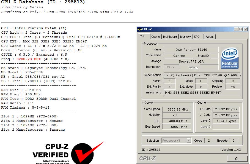Click the 'Slot 2 Manufacturer : Samsung' line
Screen dimensions: 250x164
(x=33, y=130)
